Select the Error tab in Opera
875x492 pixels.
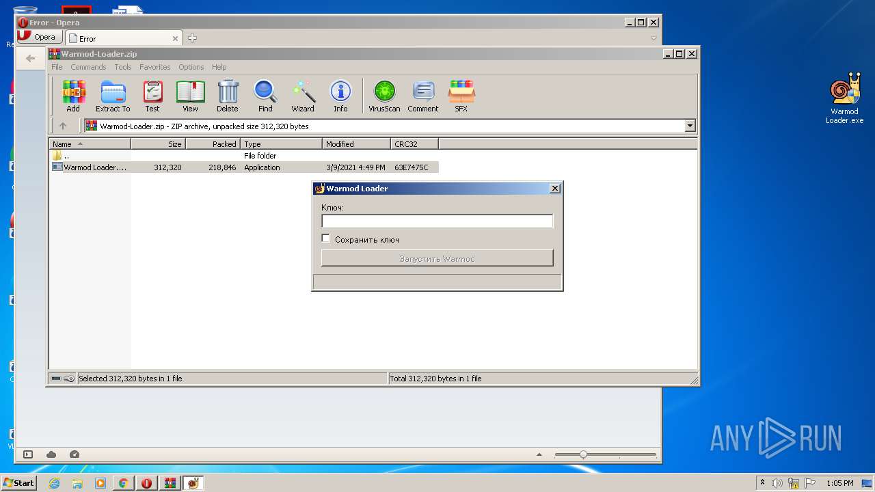tap(123, 38)
